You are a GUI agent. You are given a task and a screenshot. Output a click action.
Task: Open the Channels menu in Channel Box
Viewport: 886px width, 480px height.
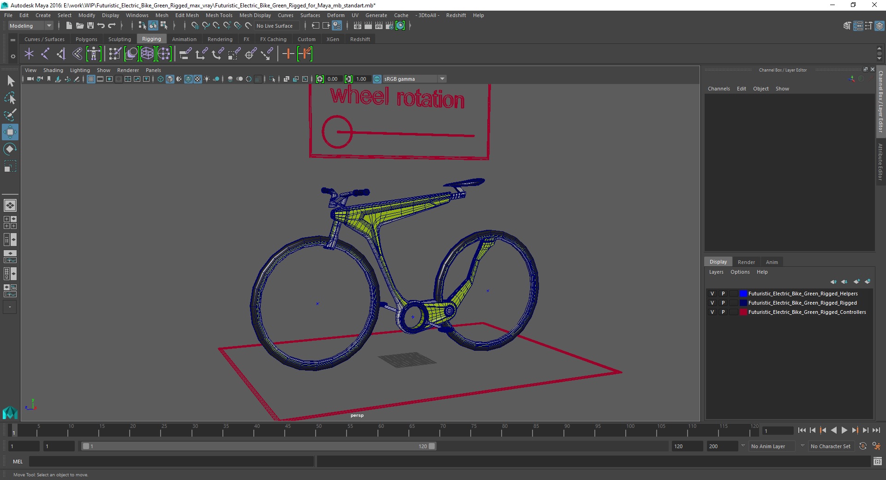pos(719,89)
